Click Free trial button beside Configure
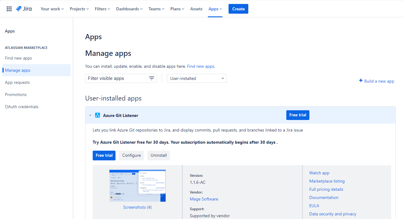 click(104, 155)
